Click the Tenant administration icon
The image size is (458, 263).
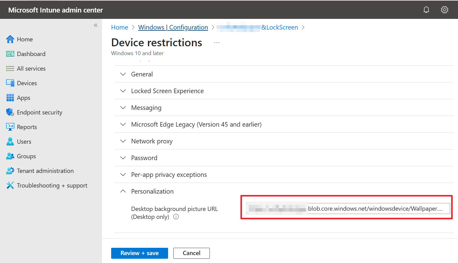click(10, 171)
